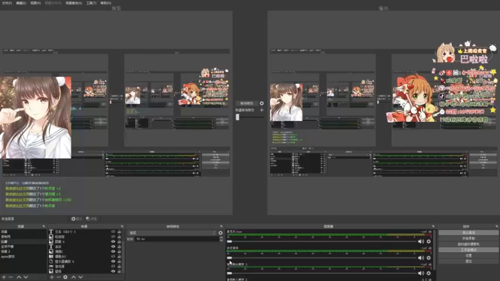Open 音频输出捕获 2 channel gear settings

click(429, 273)
